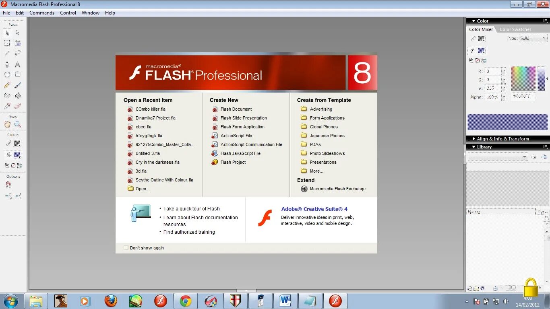550x309 pixels.
Task: Select the Subselection tool
Action: [18, 33]
